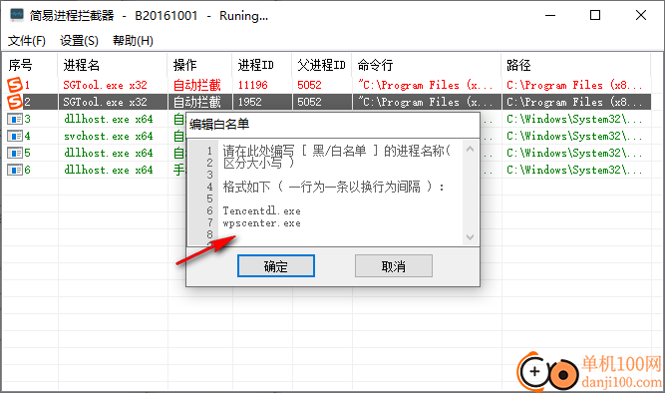Viewport: 665px width, 393px height.
Task: Maximize the process interceptor window
Action: coord(595,15)
